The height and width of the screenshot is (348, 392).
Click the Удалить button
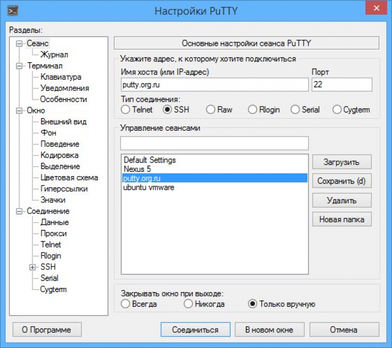point(342,201)
